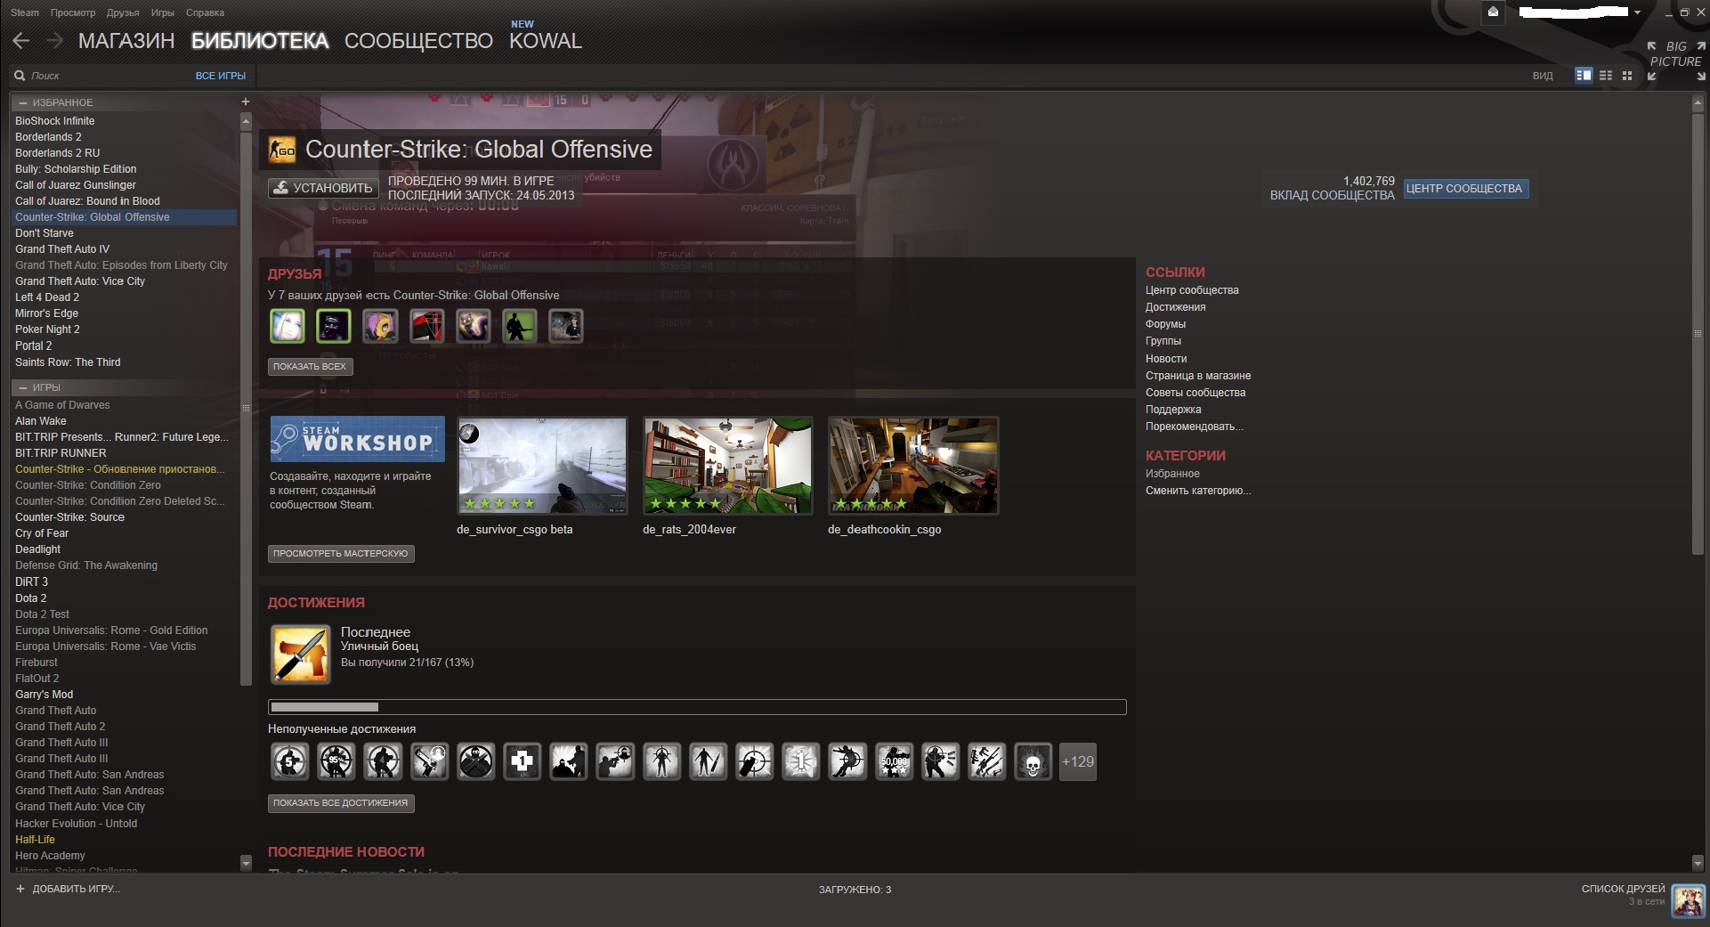Go to the МАГАЗИН tab

point(126,41)
